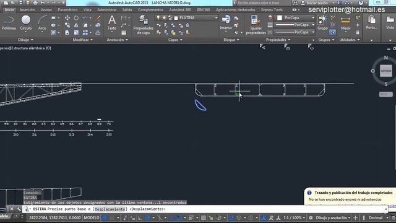The height and width of the screenshot is (223, 396).
Task: Click the Stretch tool icon in Modificar
Action: pyautogui.click(x=67, y=33)
